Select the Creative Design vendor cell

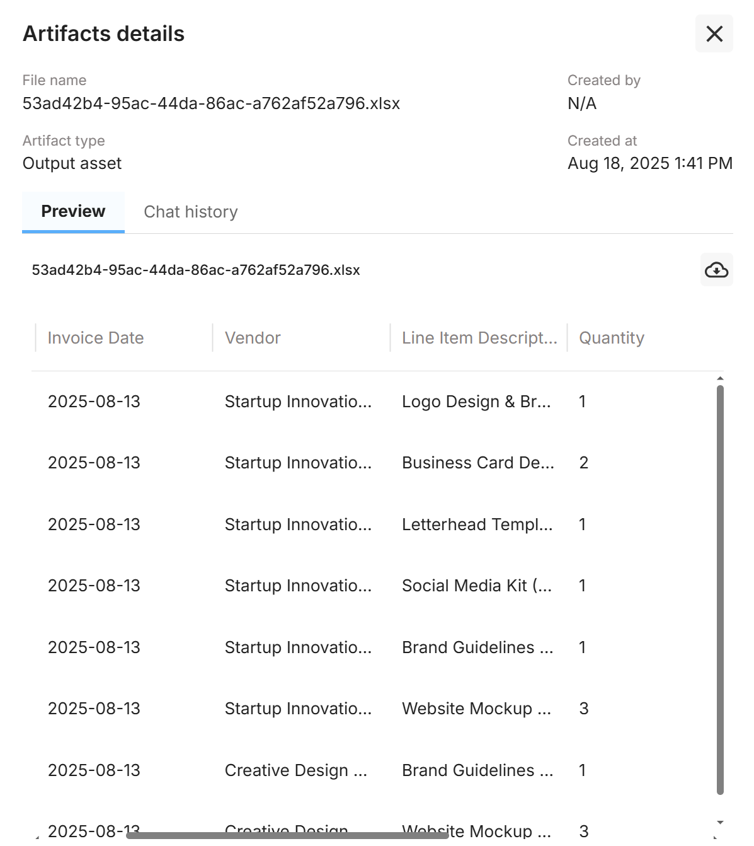[x=295, y=770]
